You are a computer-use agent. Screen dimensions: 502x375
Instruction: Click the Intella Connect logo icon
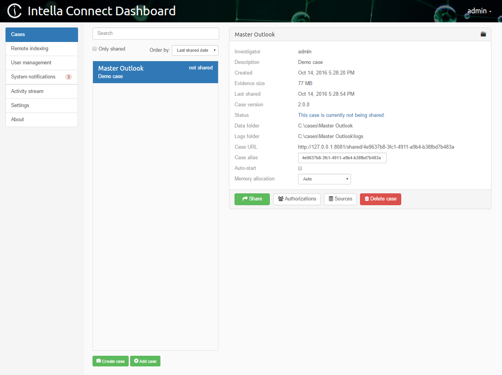(14, 11)
